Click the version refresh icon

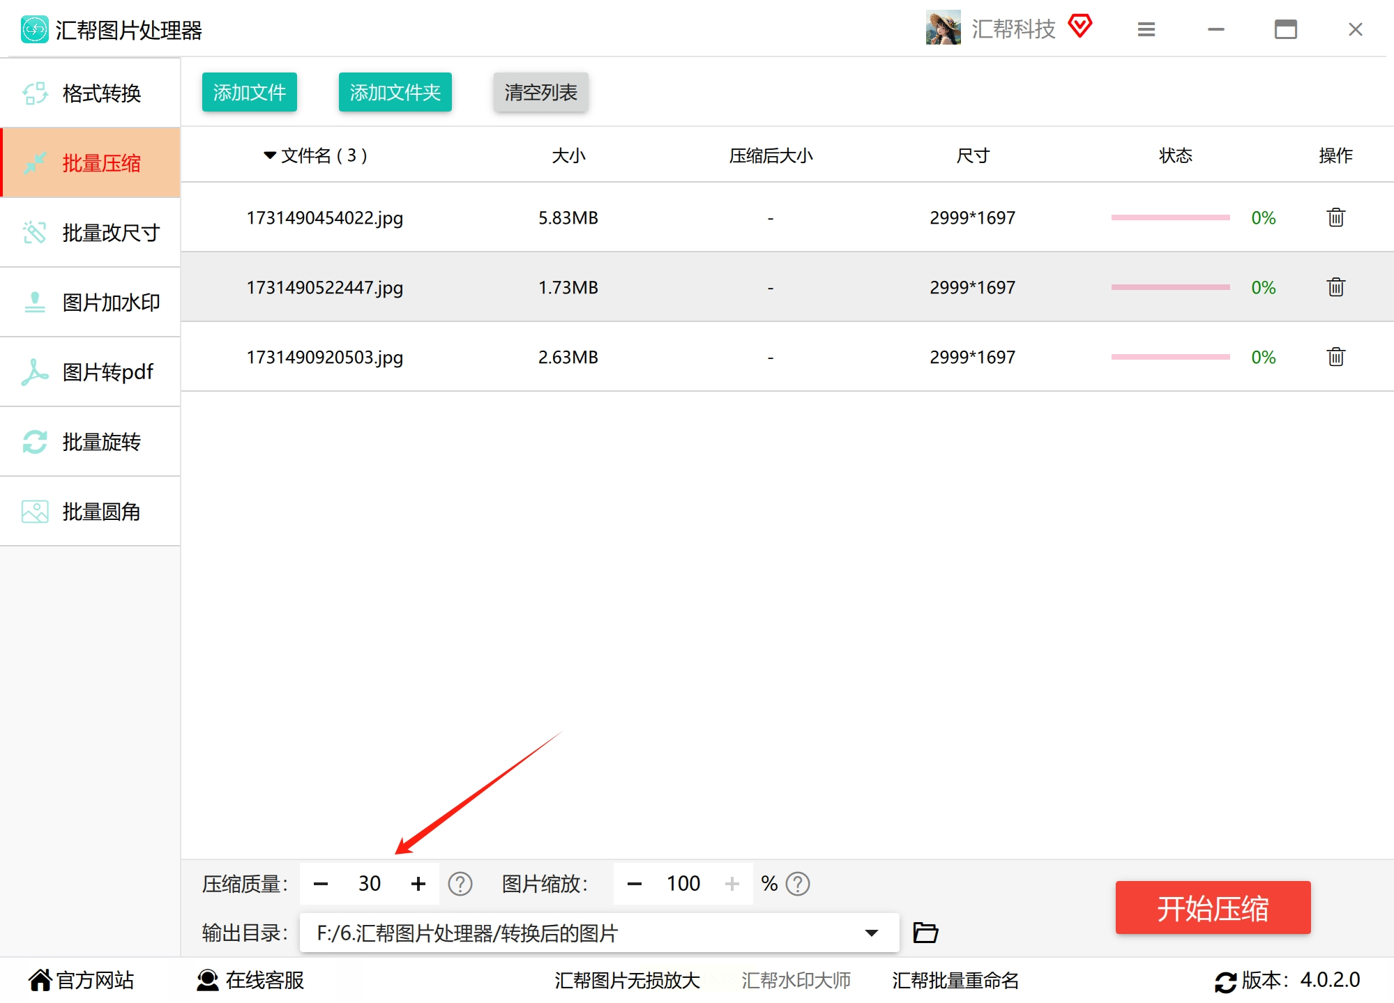[x=1225, y=981]
